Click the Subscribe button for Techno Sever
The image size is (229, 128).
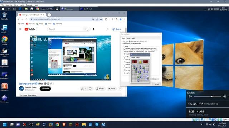(x=45, y=89)
